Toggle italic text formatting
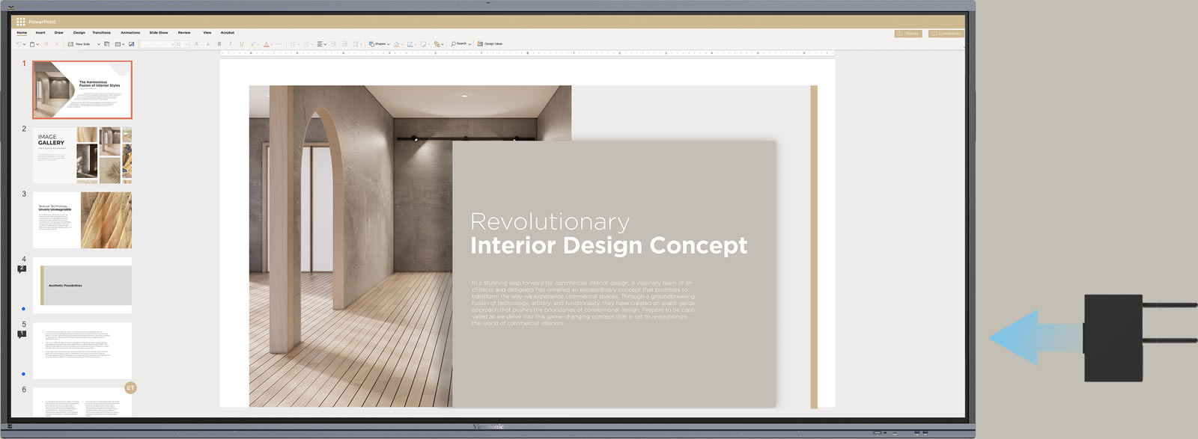1198x439 pixels. click(231, 44)
